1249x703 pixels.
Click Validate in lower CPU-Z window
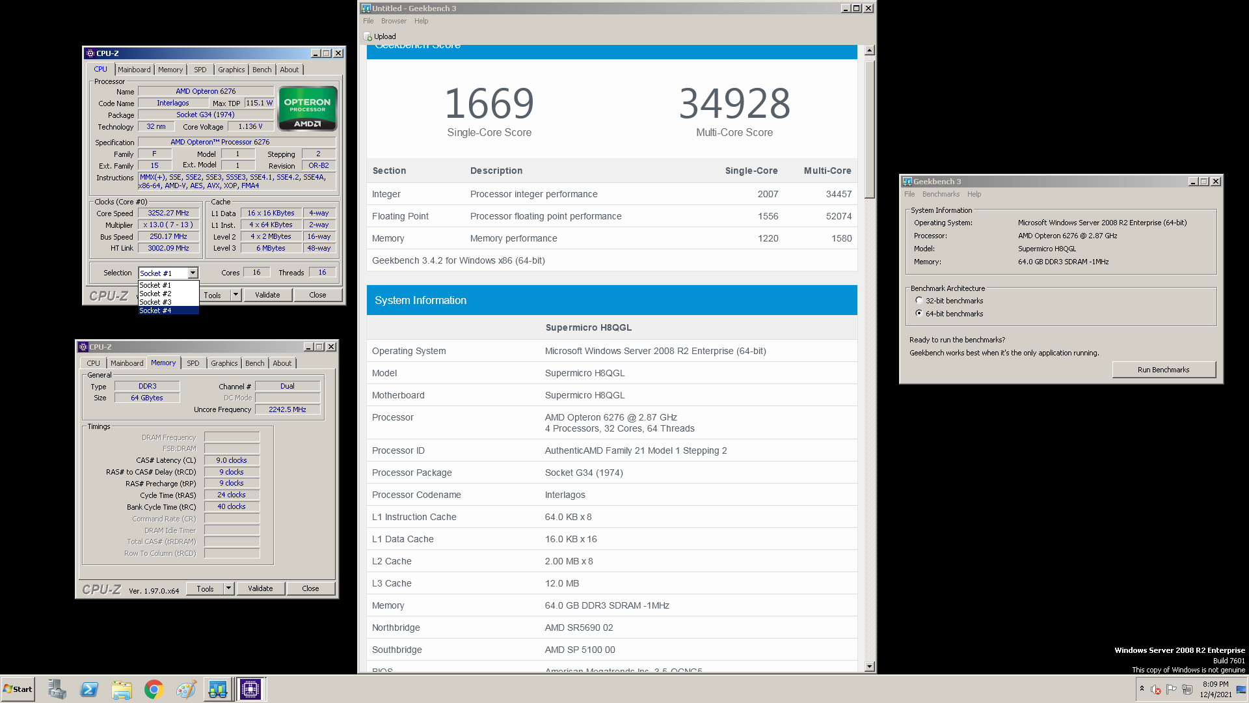pyautogui.click(x=260, y=588)
